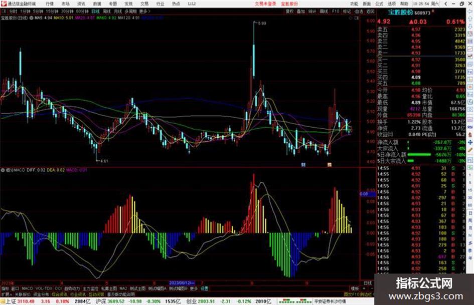Switch to the 趋势动力 indicator tab
This screenshot has height=305, width=474.
tap(72, 288)
